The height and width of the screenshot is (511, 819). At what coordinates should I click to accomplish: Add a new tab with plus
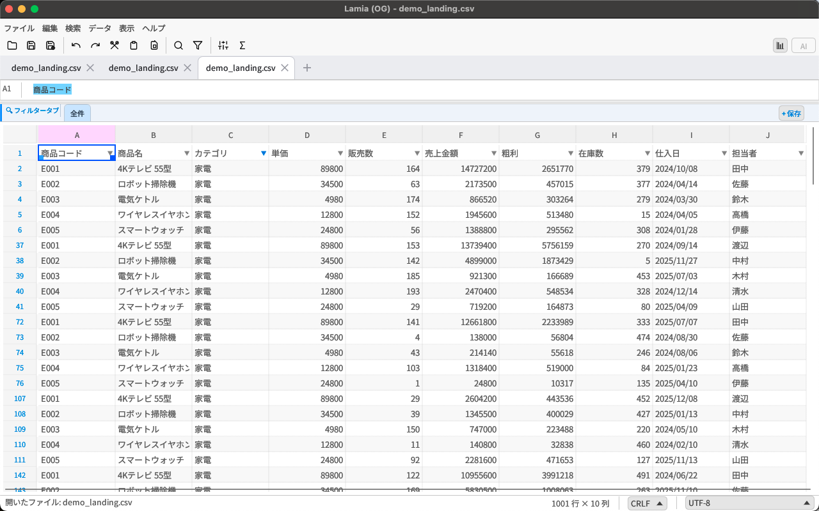[x=307, y=68]
